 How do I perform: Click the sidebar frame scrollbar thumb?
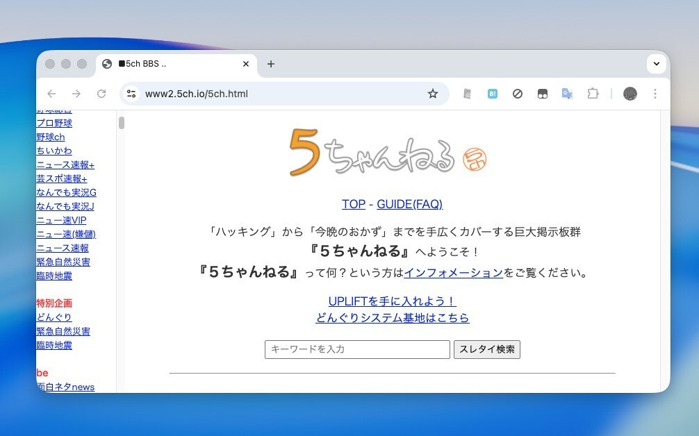[122, 123]
